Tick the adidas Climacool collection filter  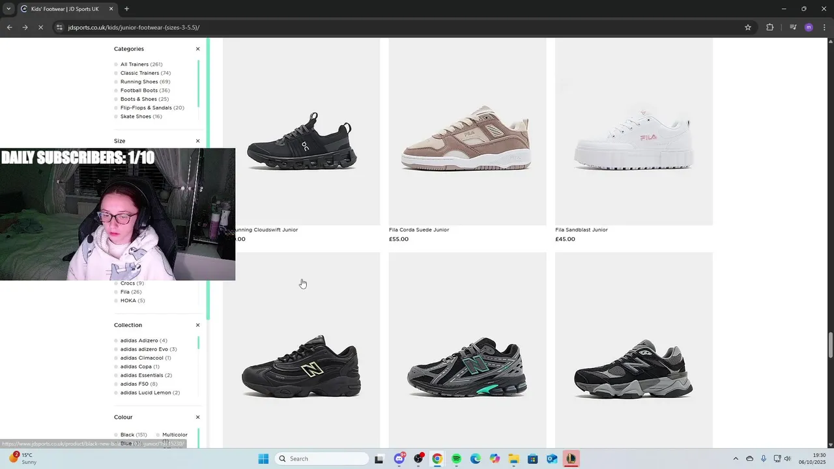point(116,358)
